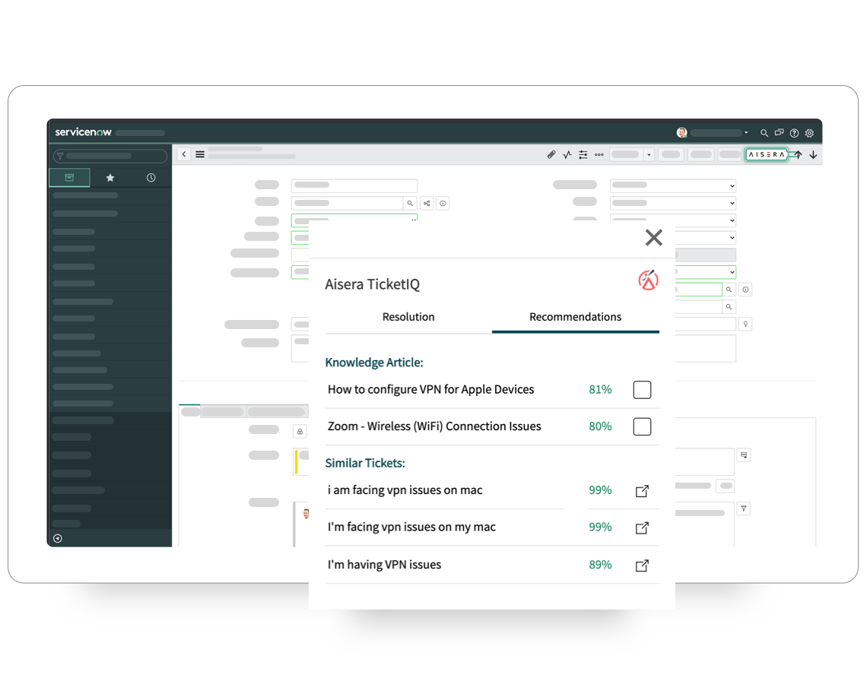This screenshot has height=684, width=867.
Task: Open the second right-column dropdown
Action: pos(673,203)
